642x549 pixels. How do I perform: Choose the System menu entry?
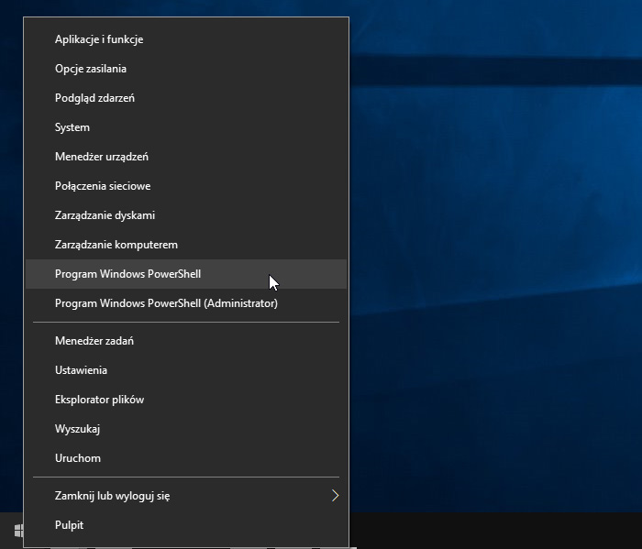pos(186,127)
